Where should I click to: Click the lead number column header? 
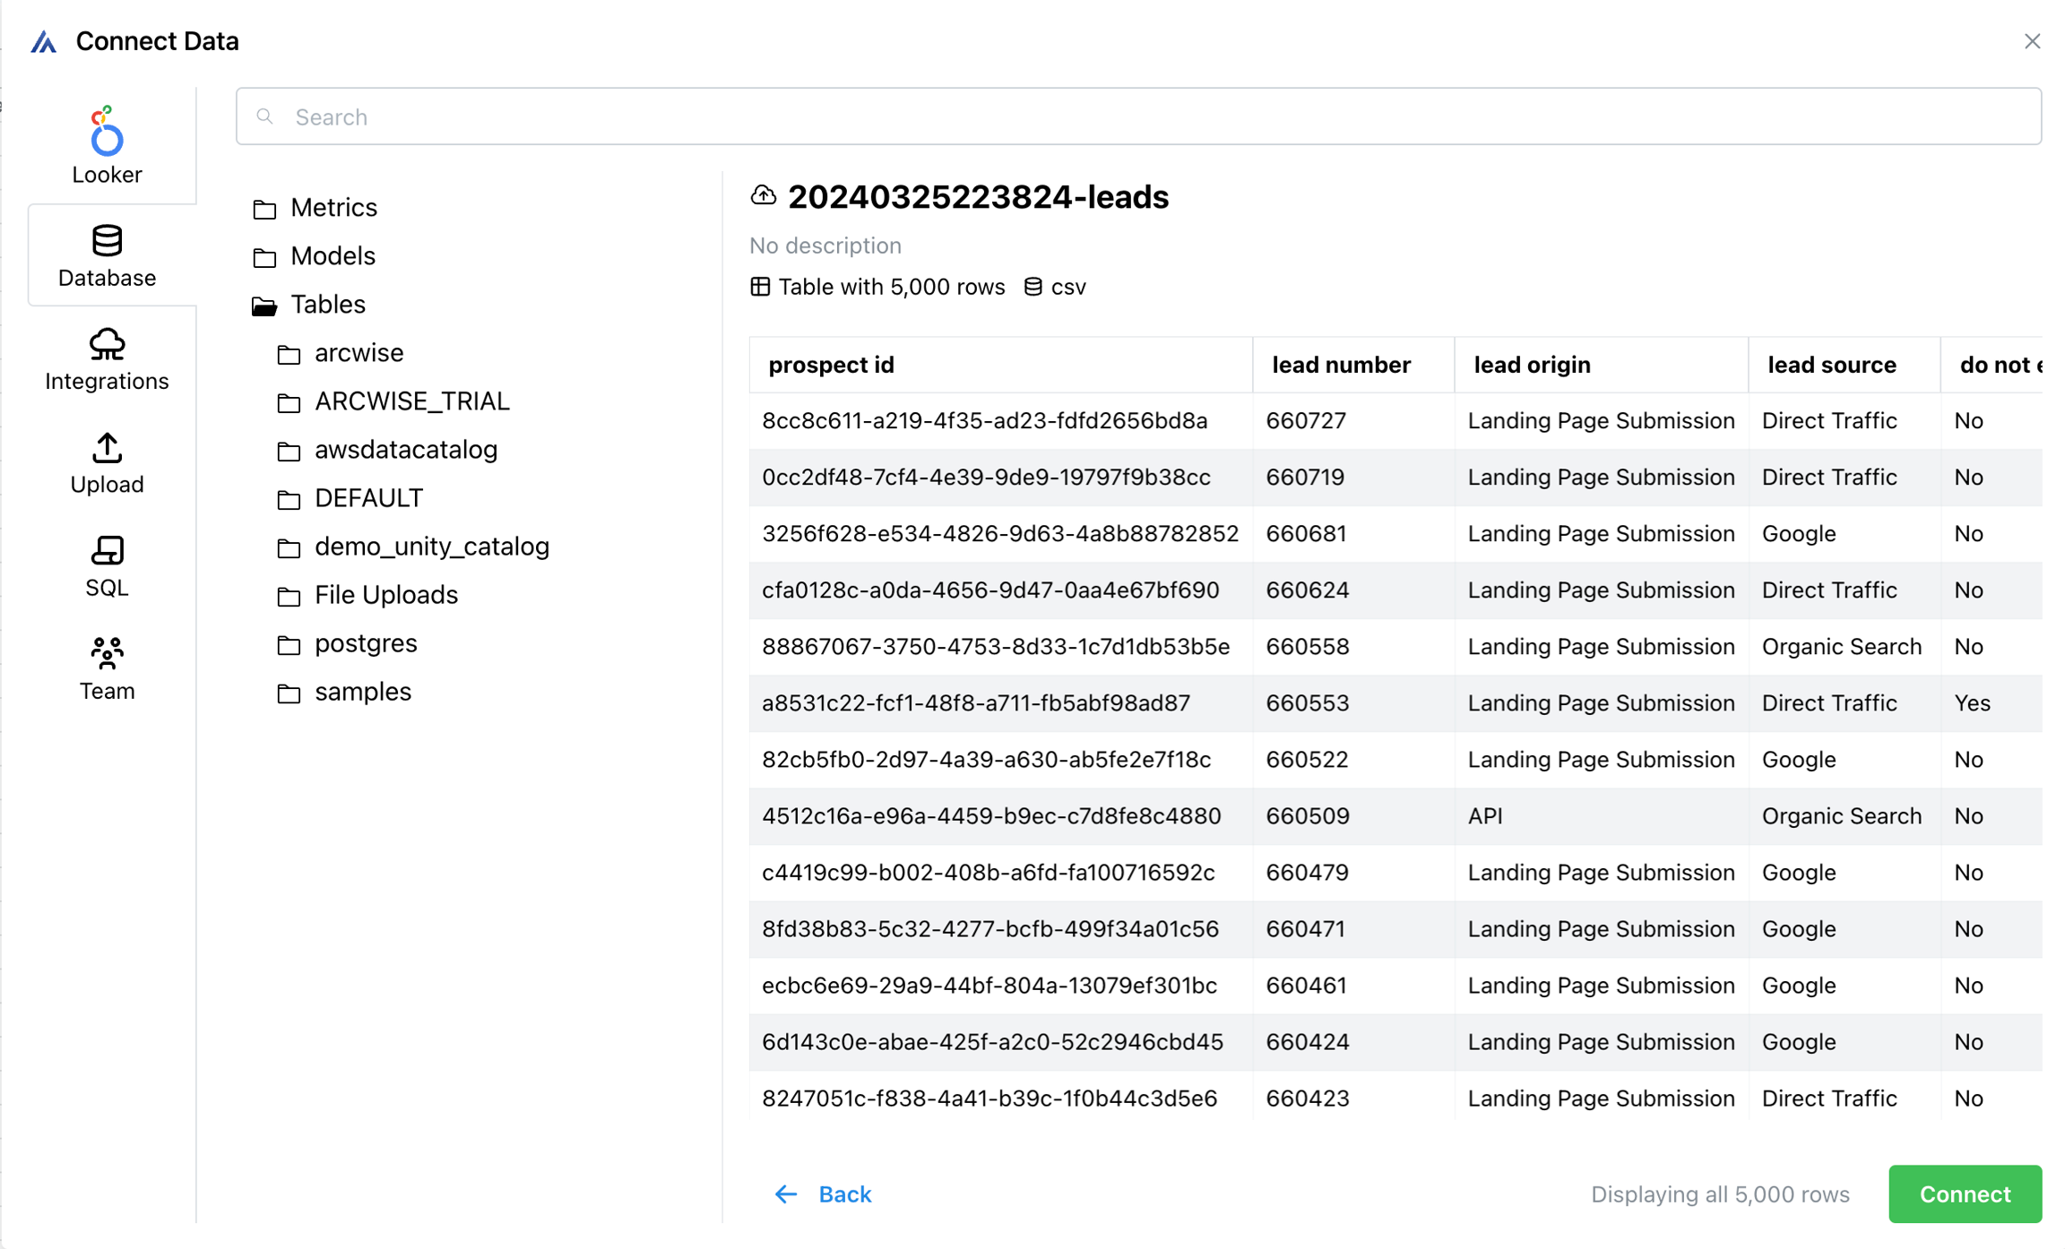coord(1341,365)
